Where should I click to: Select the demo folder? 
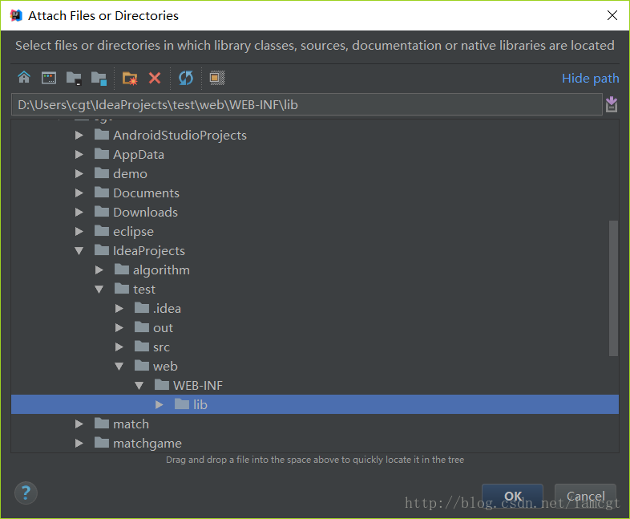point(120,174)
